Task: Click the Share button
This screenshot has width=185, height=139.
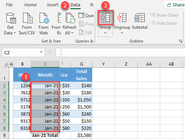Action: tap(175, 5)
